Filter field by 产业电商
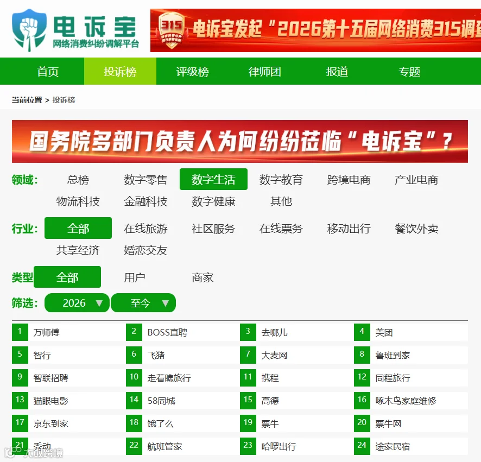Viewport: 481px width, 462px height. pos(416,180)
